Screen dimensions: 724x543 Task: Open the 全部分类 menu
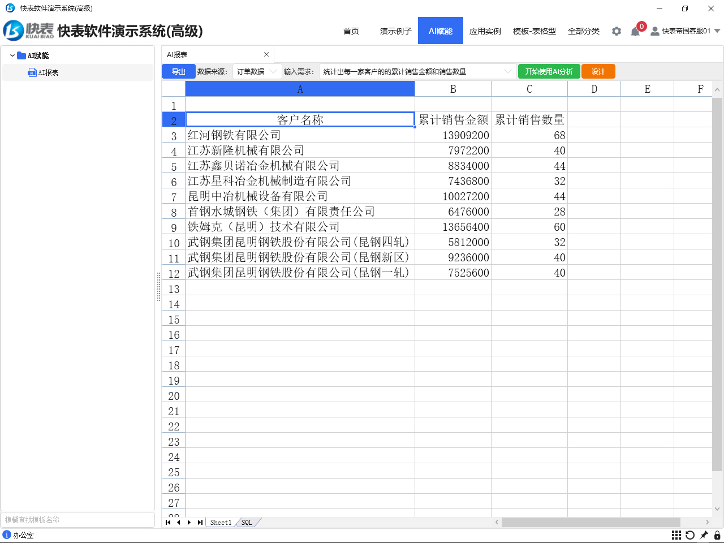point(584,31)
